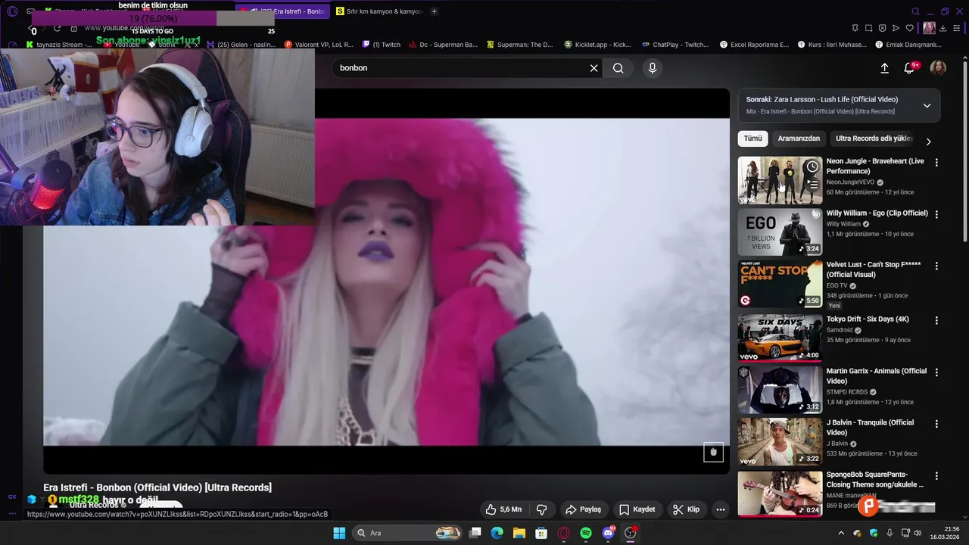Click the Kaydet save button
The width and height of the screenshot is (969, 545).
[637, 509]
